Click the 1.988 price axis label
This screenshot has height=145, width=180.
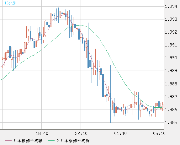pos(171,84)
